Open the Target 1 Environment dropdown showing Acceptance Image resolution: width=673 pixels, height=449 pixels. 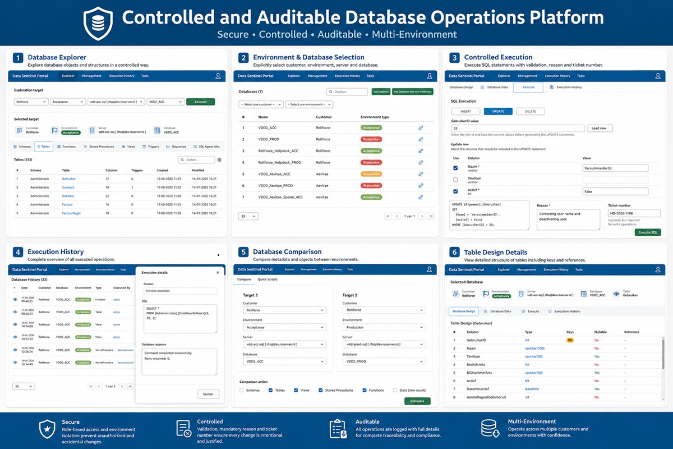click(284, 327)
